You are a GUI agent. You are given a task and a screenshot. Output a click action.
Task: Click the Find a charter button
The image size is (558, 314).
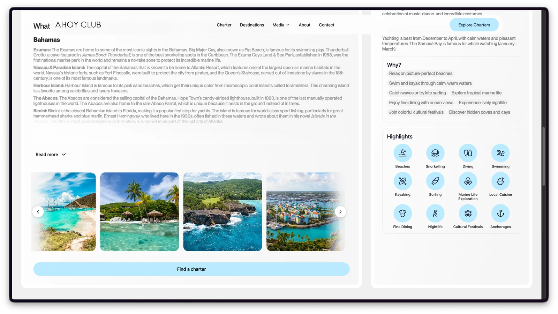(x=191, y=269)
